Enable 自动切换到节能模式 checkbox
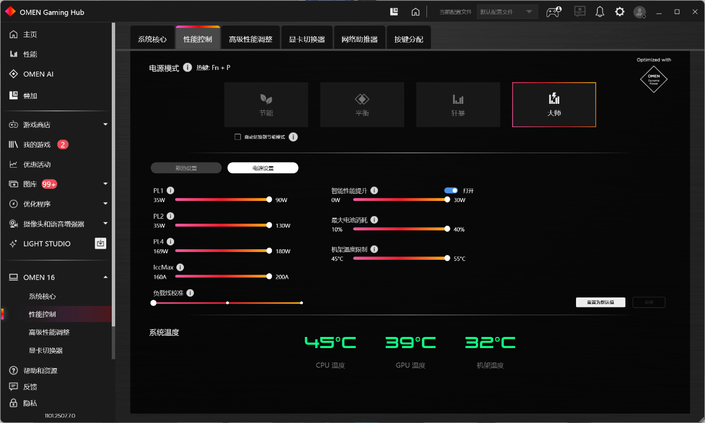The image size is (705, 423). pos(238,136)
